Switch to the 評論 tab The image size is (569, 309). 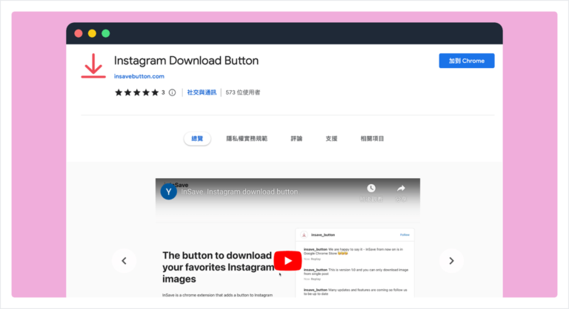[296, 138]
